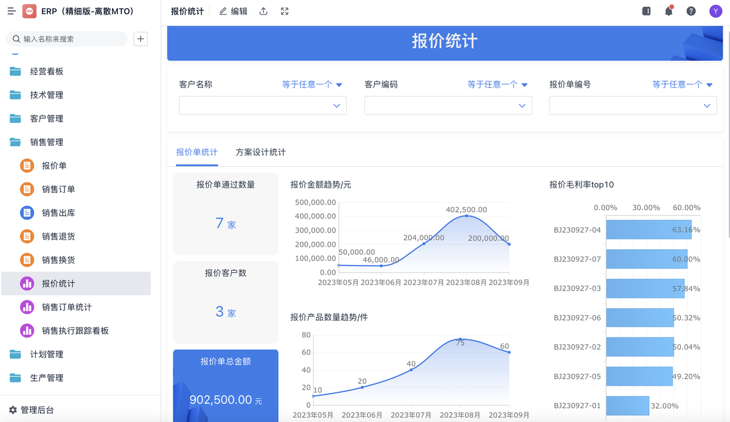This screenshot has width=730, height=422.
Task: Enter fullscreen mode via expand icon
Action: pos(285,11)
